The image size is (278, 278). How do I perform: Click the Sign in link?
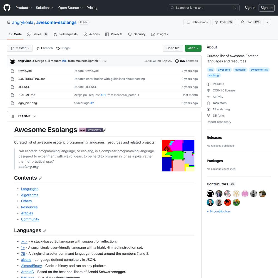pos(250,8)
